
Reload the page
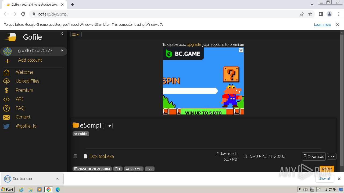23,14
